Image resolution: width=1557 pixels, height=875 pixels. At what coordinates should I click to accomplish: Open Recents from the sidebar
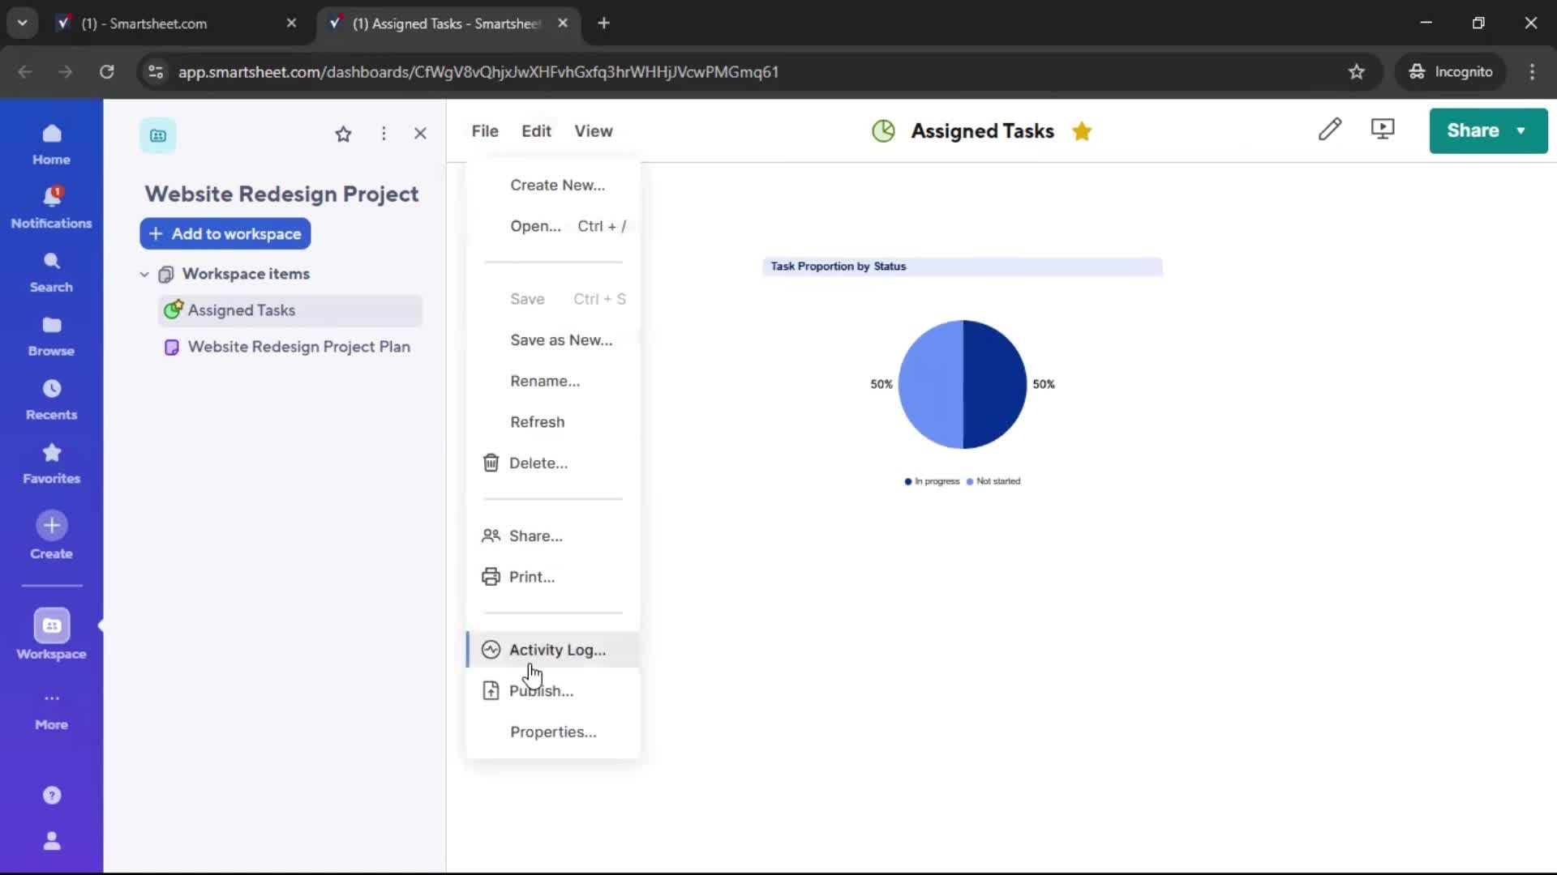click(x=51, y=398)
